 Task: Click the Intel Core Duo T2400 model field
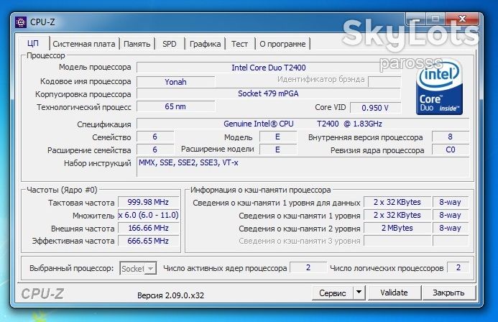268,68
